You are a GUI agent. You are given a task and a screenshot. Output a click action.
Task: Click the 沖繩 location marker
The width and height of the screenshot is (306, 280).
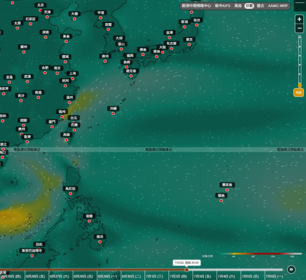pyautogui.click(x=113, y=114)
